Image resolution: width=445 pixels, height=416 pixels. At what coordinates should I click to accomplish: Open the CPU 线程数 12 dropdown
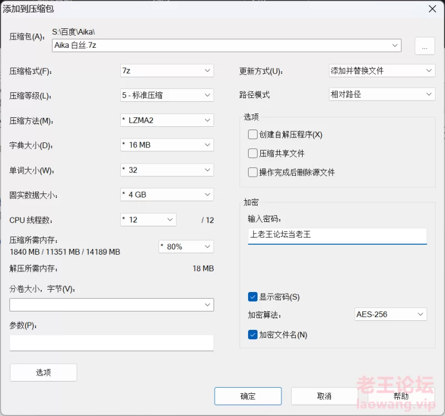coord(148,220)
